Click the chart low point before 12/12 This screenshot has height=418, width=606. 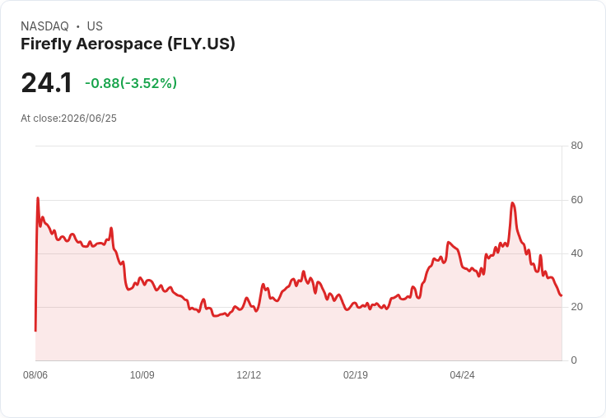pyautogui.click(x=215, y=316)
